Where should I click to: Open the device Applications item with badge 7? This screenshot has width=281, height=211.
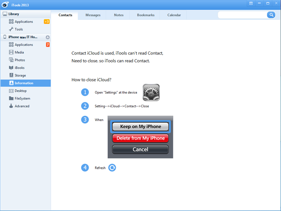[23, 45]
